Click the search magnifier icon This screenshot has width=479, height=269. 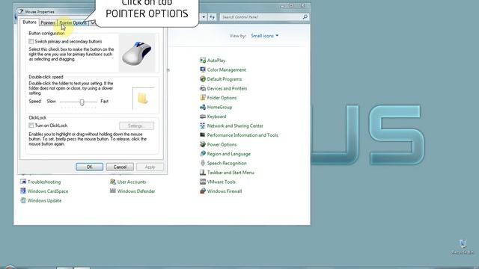click(305, 17)
